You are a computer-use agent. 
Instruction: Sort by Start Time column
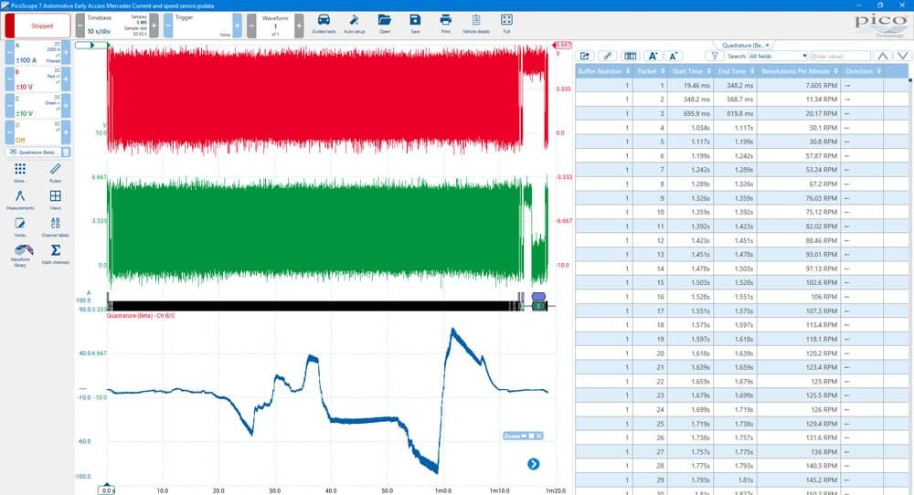pos(691,71)
